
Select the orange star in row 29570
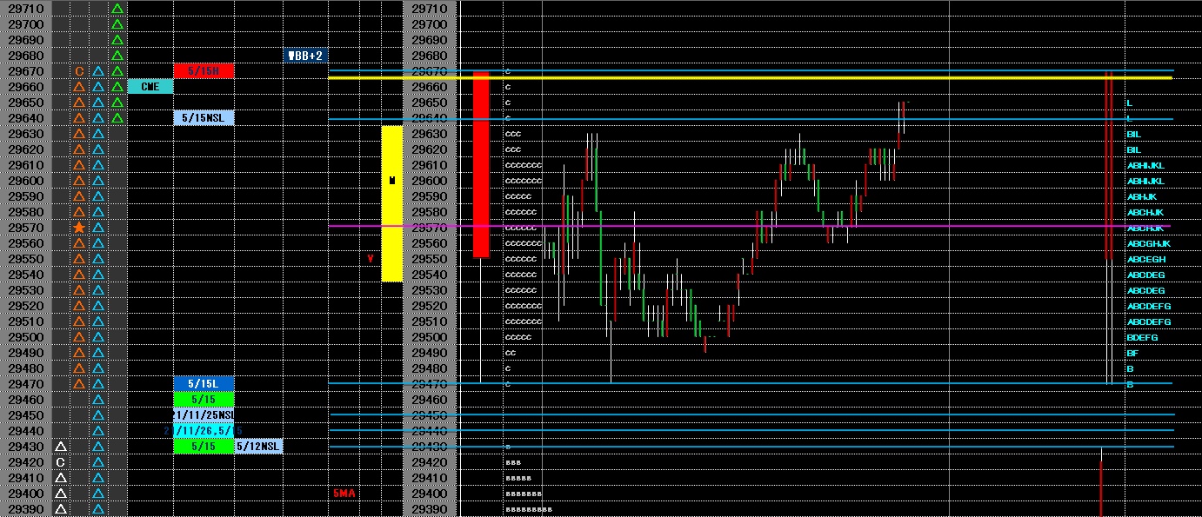tap(79, 228)
